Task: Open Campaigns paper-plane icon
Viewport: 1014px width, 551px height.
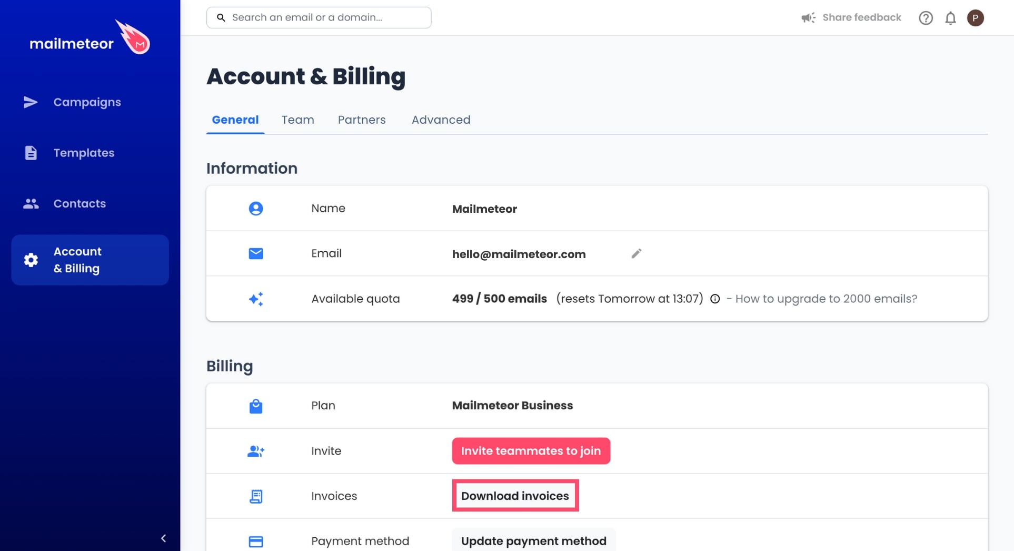Action: (x=31, y=102)
